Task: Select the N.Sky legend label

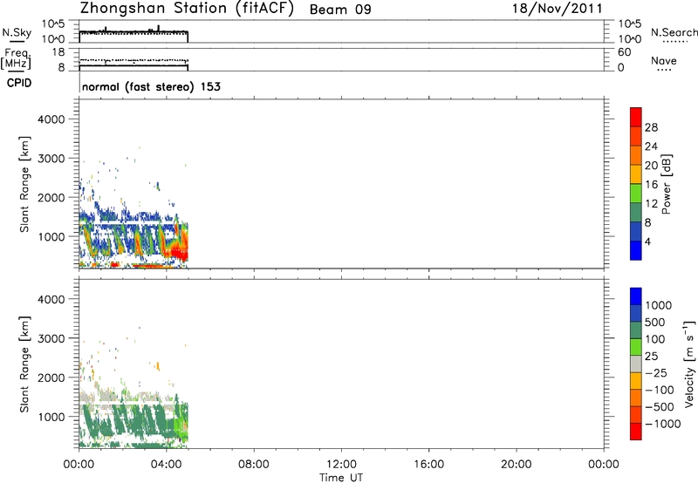Action: point(17,33)
